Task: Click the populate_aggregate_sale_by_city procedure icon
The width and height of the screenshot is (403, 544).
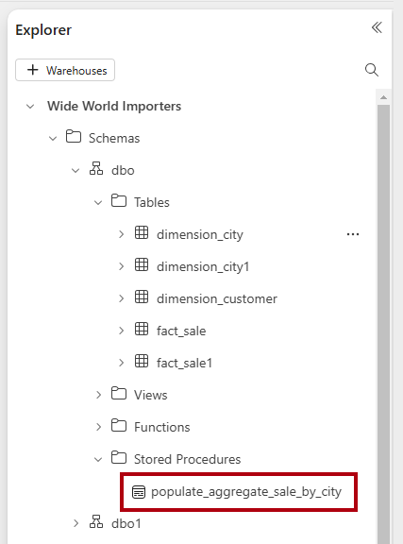Action: click(139, 492)
